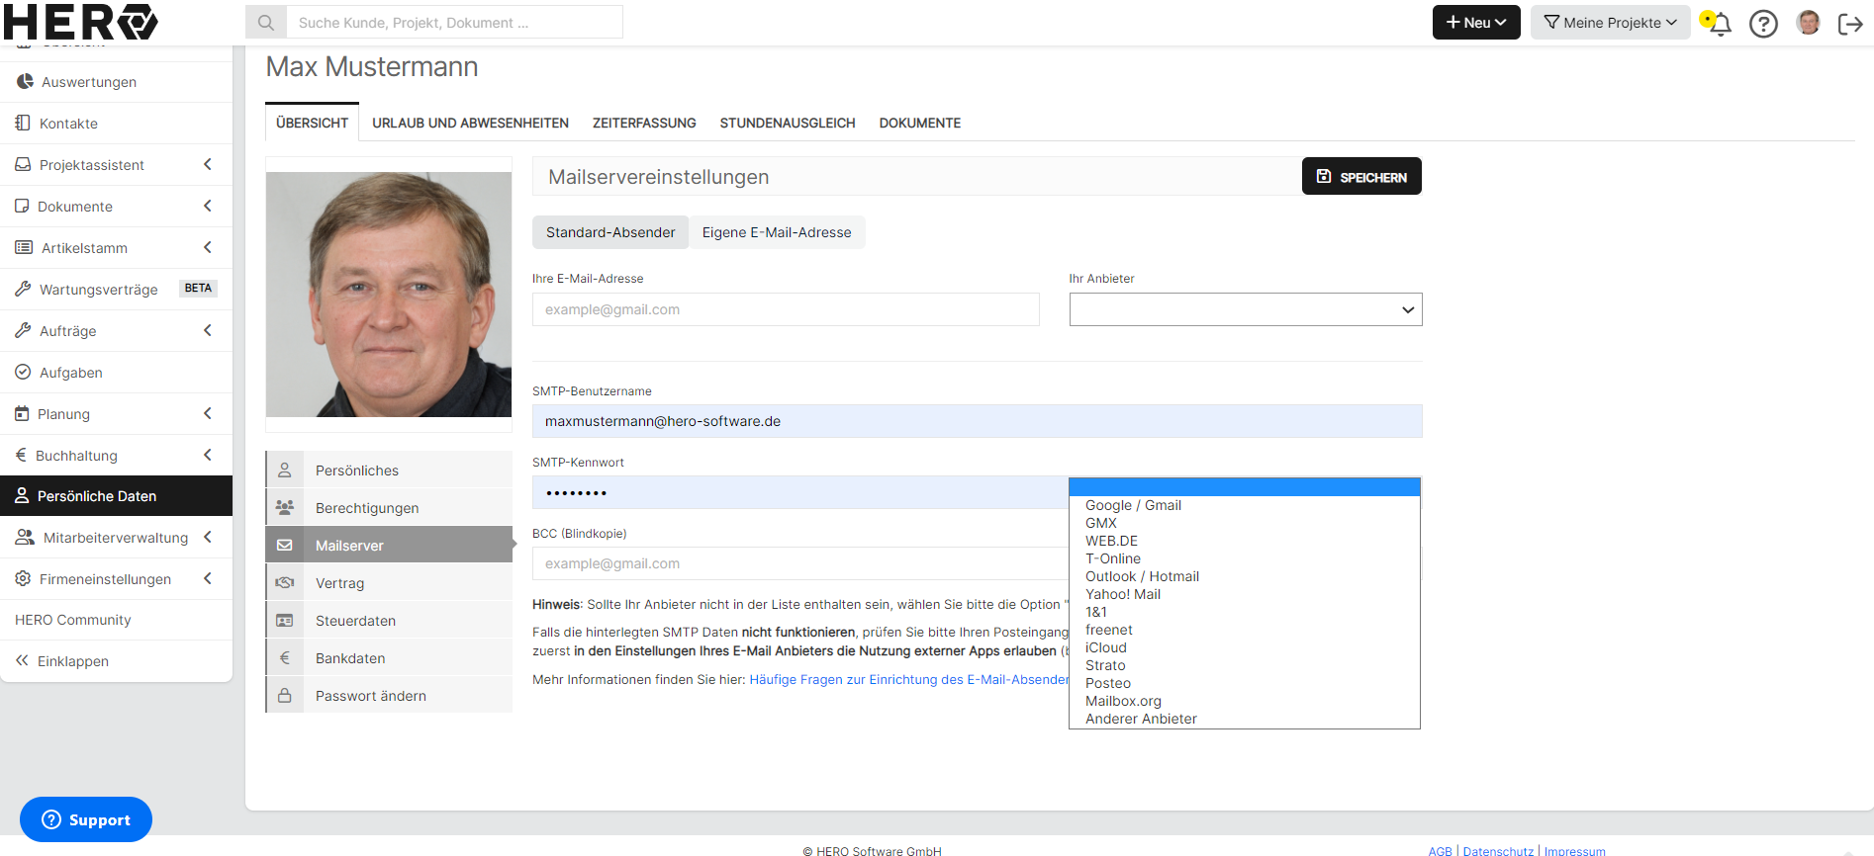Click the Auswertungen pie chart icon
Screen dimensions: 1874x856
25,81
